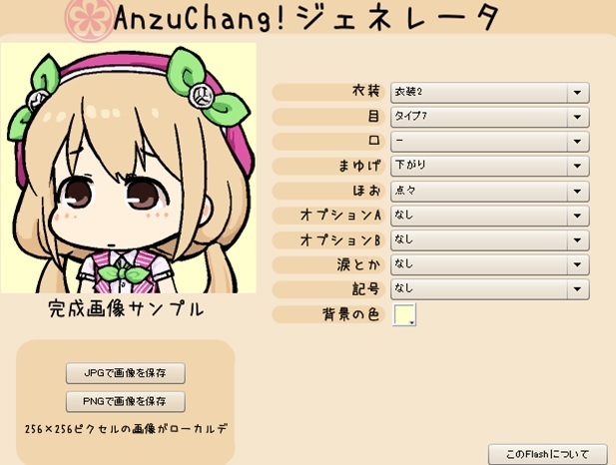Click the AnzuChang! ジェネレータ title

coord(308,18)
